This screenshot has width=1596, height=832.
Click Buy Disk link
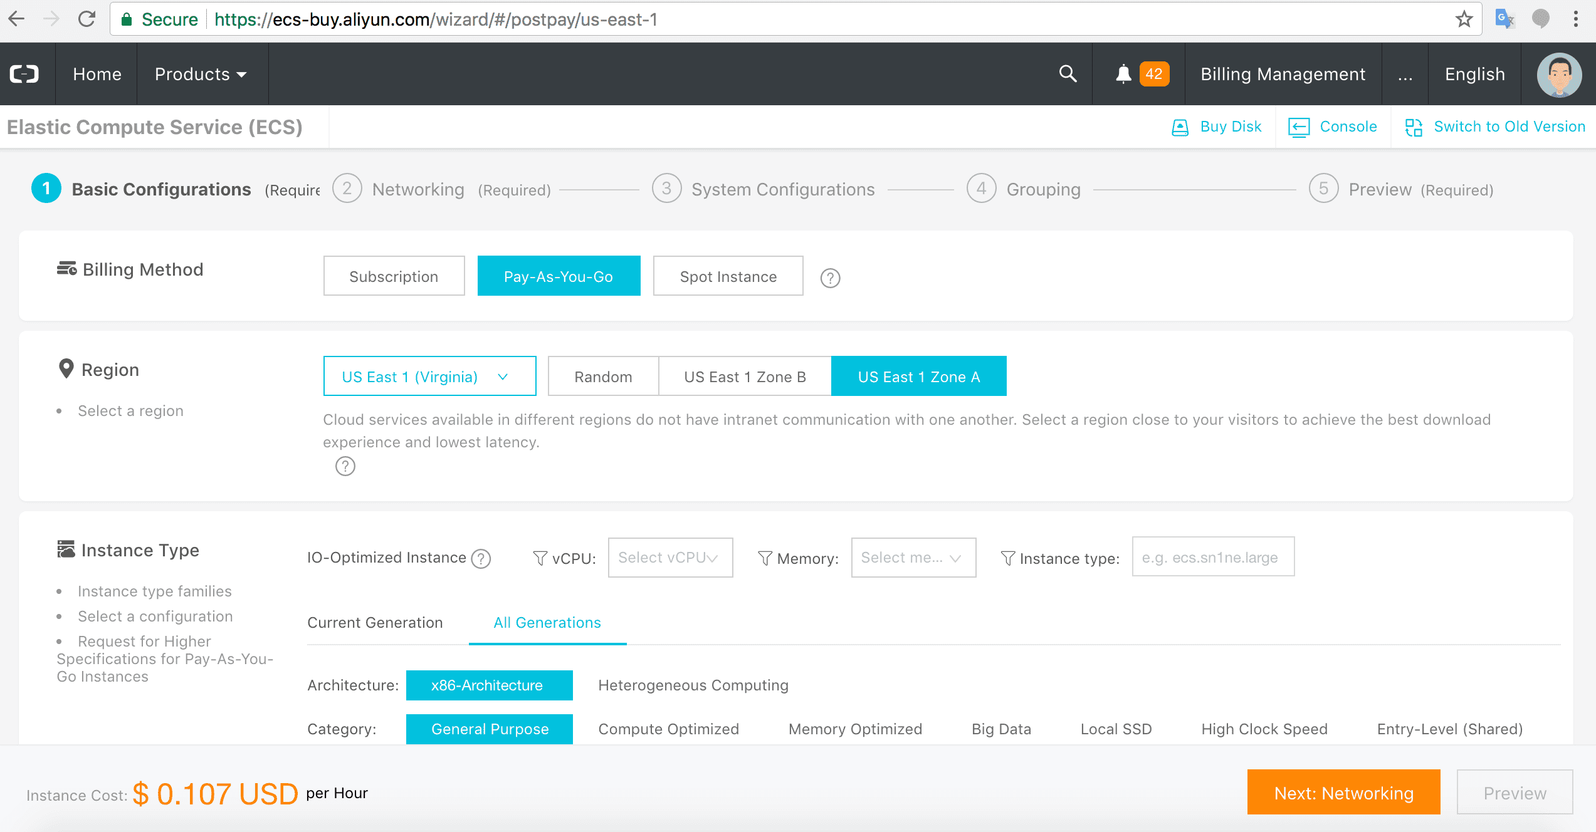[x=1217, y=127]
